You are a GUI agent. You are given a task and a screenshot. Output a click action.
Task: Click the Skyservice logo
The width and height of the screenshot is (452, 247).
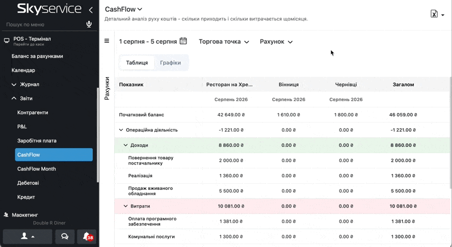point(49,9)
